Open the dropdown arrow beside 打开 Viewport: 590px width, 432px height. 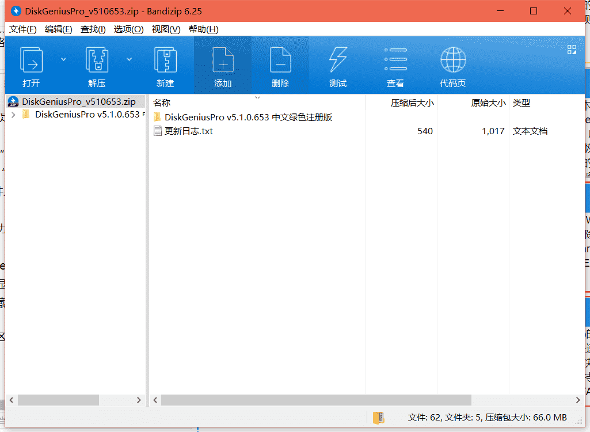tap(63, 59)
